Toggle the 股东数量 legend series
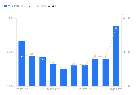 pyautogui.click(x=17, y=6)
